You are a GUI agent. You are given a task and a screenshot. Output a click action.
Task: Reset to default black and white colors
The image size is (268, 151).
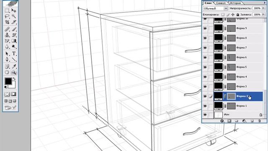(x=5, y=87)
